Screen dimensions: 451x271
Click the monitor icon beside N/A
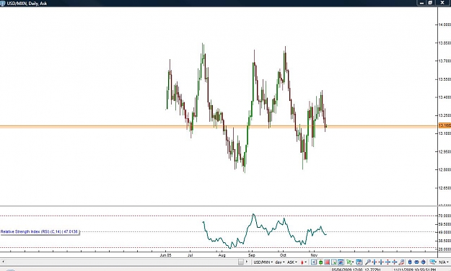pyautogui.click(x=432, y=262)
